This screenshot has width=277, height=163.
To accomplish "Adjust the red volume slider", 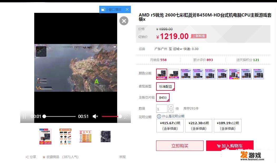I will [112, 116].
